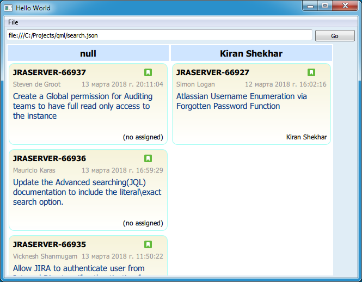Minimize the Hello World window

tap(310, 6)
